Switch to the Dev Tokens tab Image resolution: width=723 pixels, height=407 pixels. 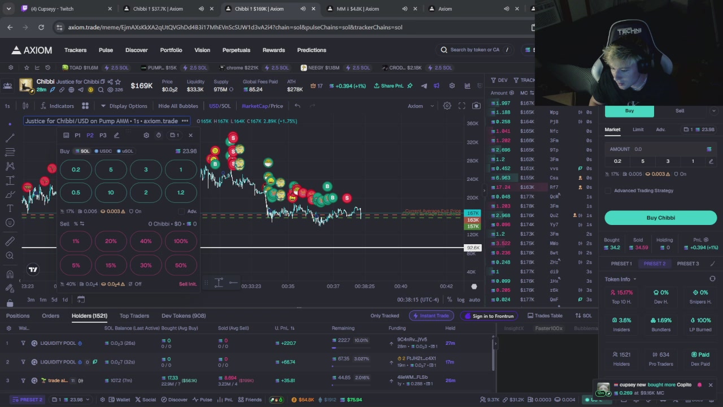click(184, 316)
